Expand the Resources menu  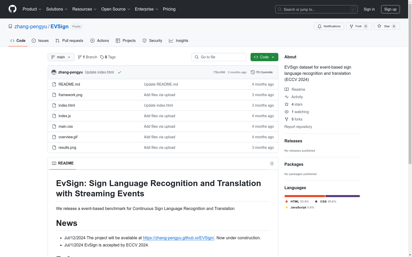(84, 9)
